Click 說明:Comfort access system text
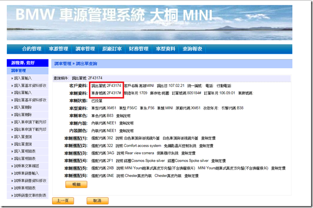This screenshot has height=208, width=313. pos(139,146)
